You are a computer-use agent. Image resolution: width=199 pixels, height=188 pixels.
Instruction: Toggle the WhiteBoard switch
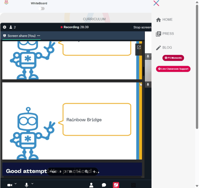pyautogui.click(x=41, y=8)
